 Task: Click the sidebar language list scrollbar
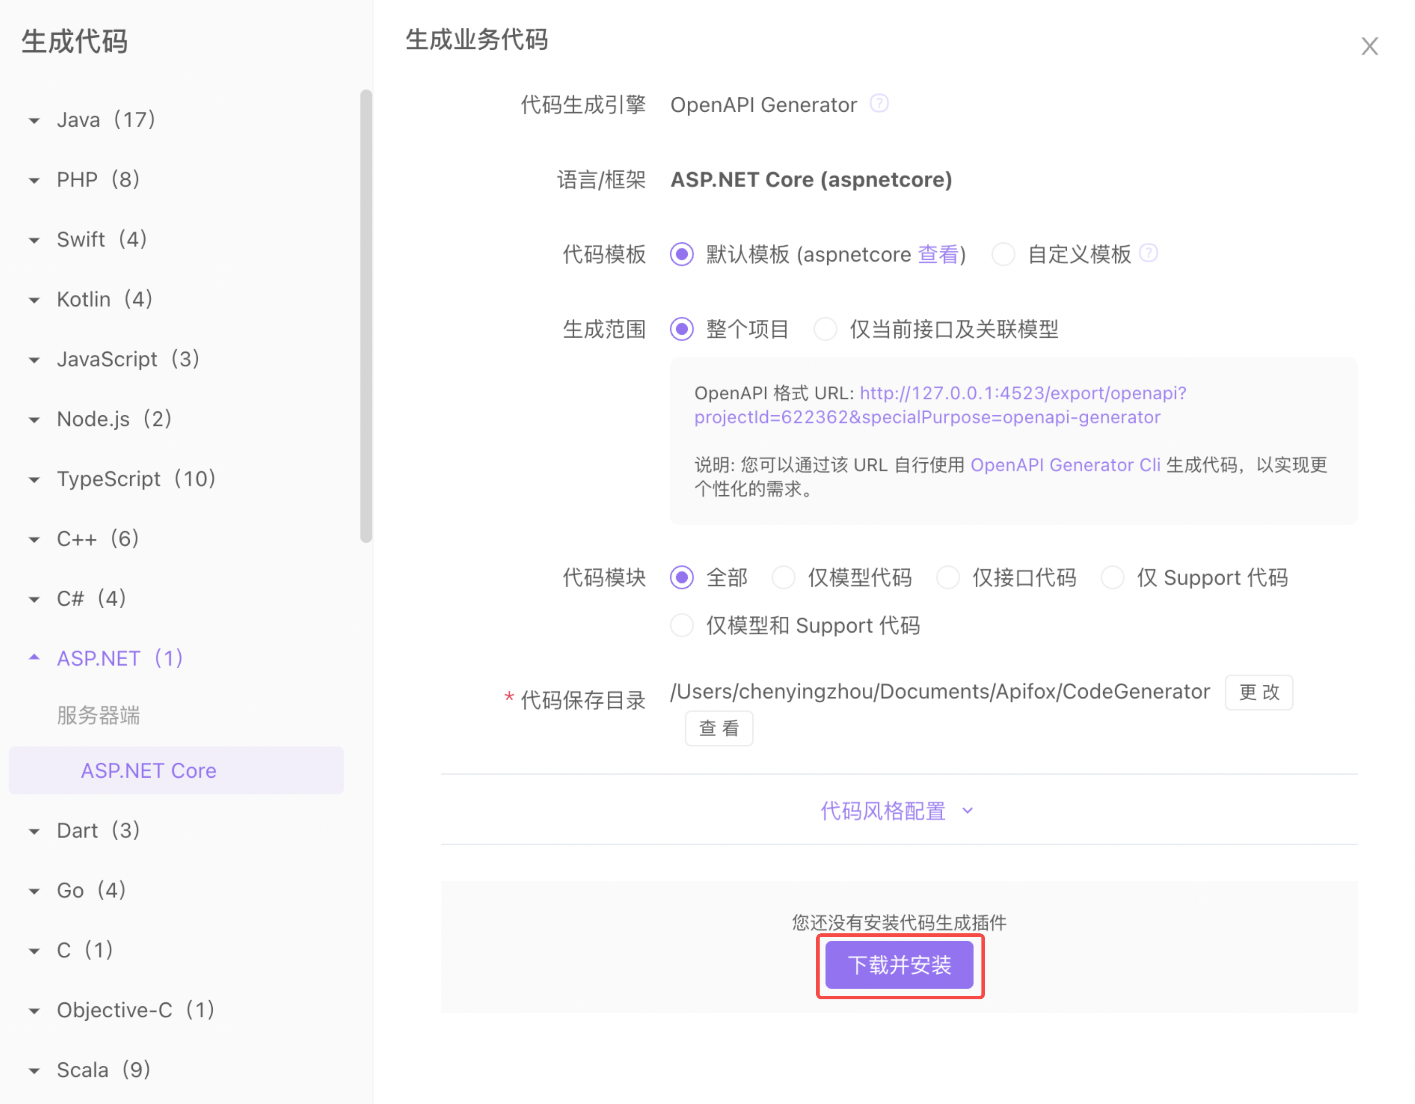tap(366, 316)
